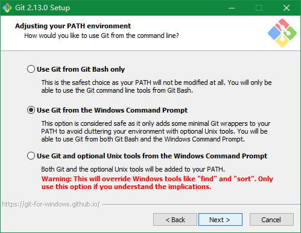301x233 pixels.
Task: Select Use Git from the Windows Command Prompt
Action: 31,110
